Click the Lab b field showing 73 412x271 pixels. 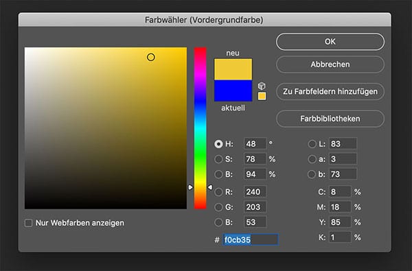[343, 174]
